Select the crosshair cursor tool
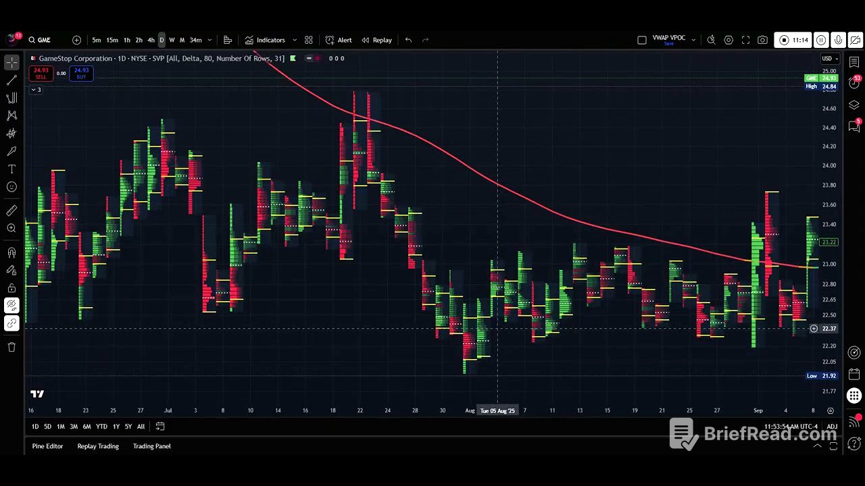 (11, 63)
